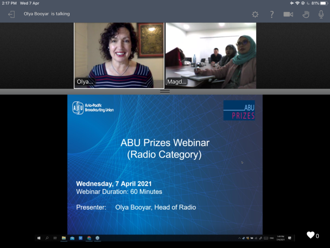Click the Windows Start button in the shared screen
This screenshot has height=248, width=330.
(39, 238)
